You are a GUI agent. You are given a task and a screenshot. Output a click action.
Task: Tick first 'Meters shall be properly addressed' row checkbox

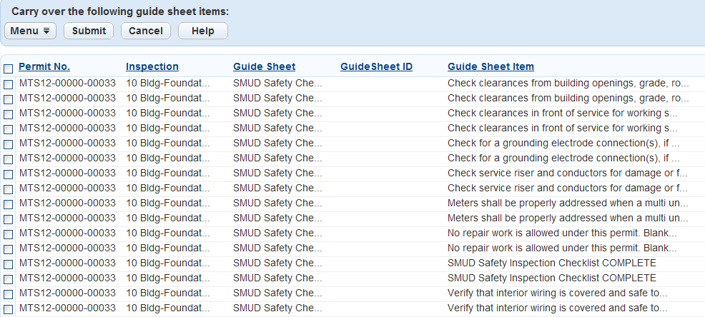(x=9, y=204)
